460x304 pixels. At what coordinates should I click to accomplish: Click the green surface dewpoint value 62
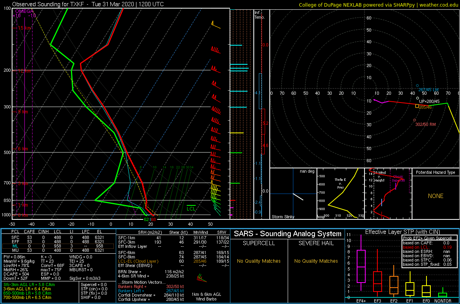pyautogui.click(x=146, y=219)
